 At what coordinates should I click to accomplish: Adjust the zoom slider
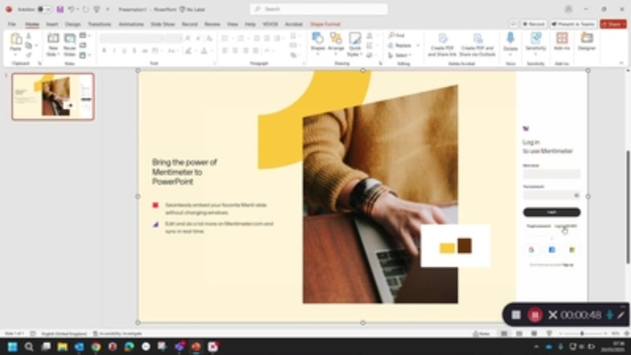582,334
